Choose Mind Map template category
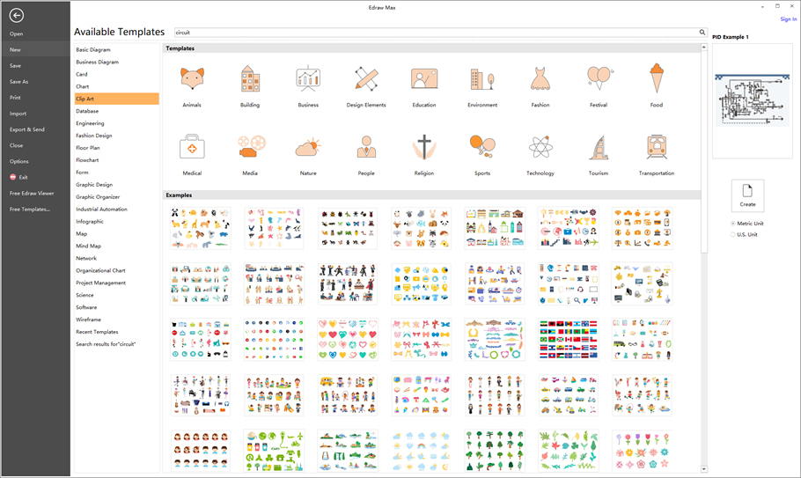801x478 pixels. (x=88, y=246)
